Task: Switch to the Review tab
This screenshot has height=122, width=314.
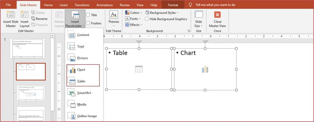Action: (x=124, y=5)
